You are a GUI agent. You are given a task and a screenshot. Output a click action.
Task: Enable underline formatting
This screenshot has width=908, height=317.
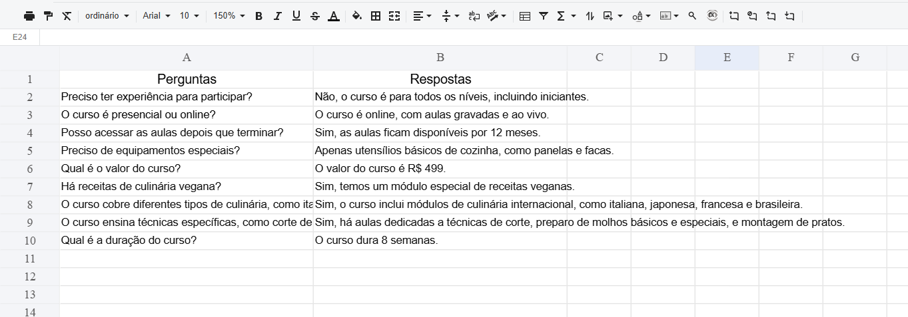click(x=296, y=15)
